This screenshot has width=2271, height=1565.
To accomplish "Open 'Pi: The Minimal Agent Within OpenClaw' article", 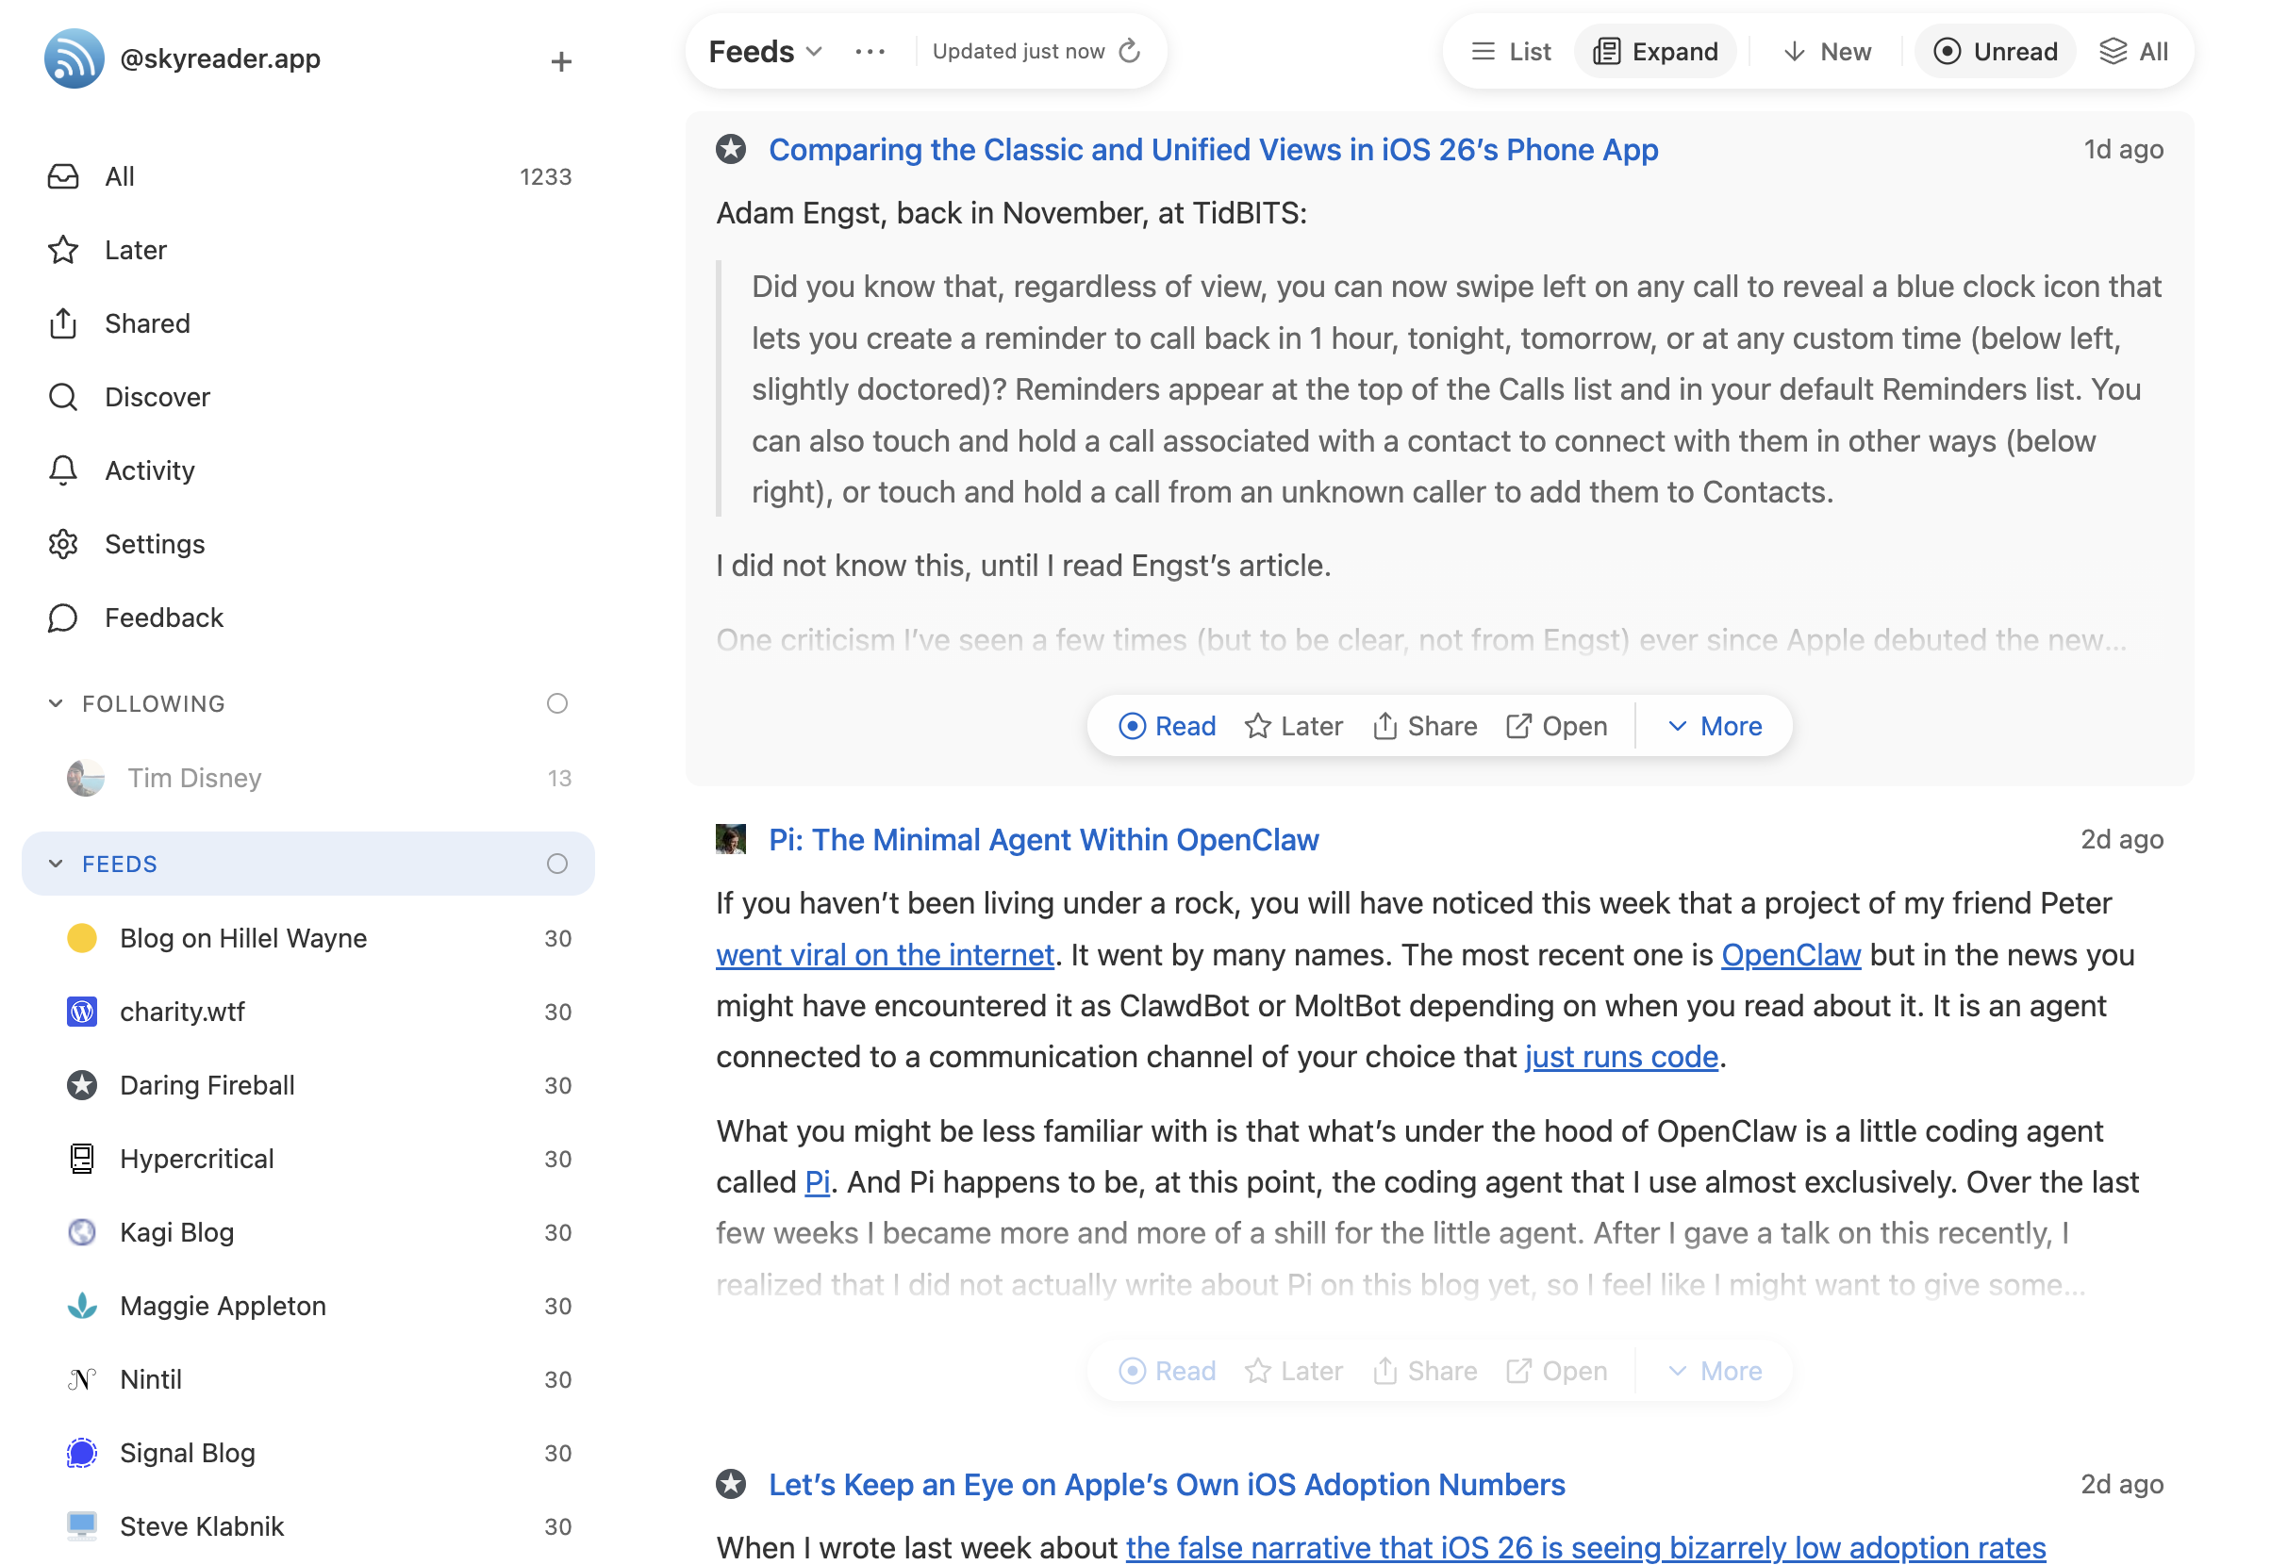I will (1043, 839).
